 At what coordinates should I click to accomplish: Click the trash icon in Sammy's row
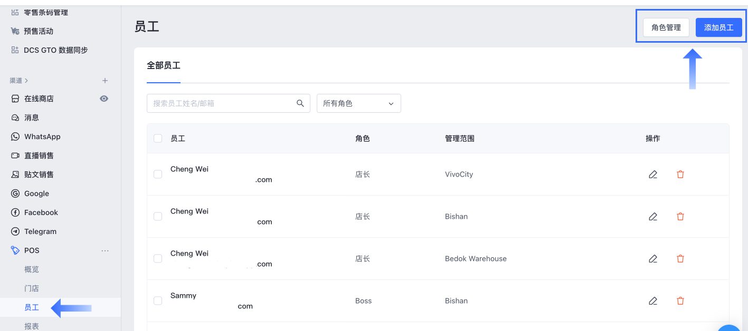pos(680,301)
